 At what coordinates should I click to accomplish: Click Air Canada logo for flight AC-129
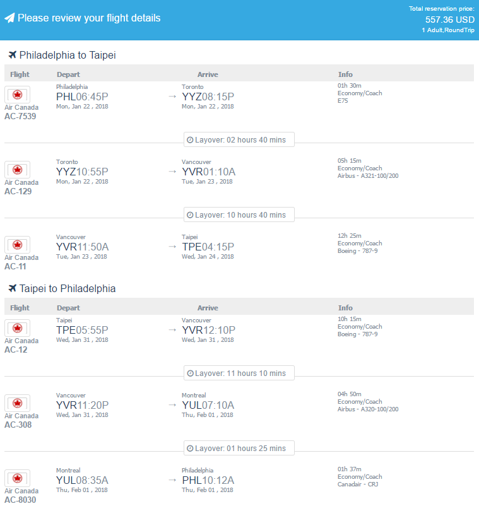tap(17, 170)
